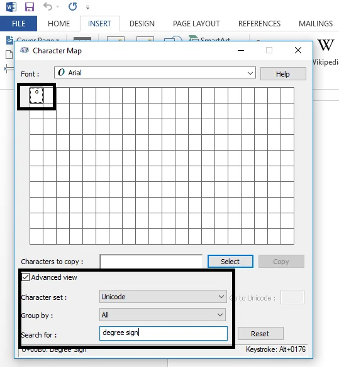Image resolution: width=339 pixels, height=367 pixels.
Task: Switch to the HOME tab
Action: tap(58, 24)
